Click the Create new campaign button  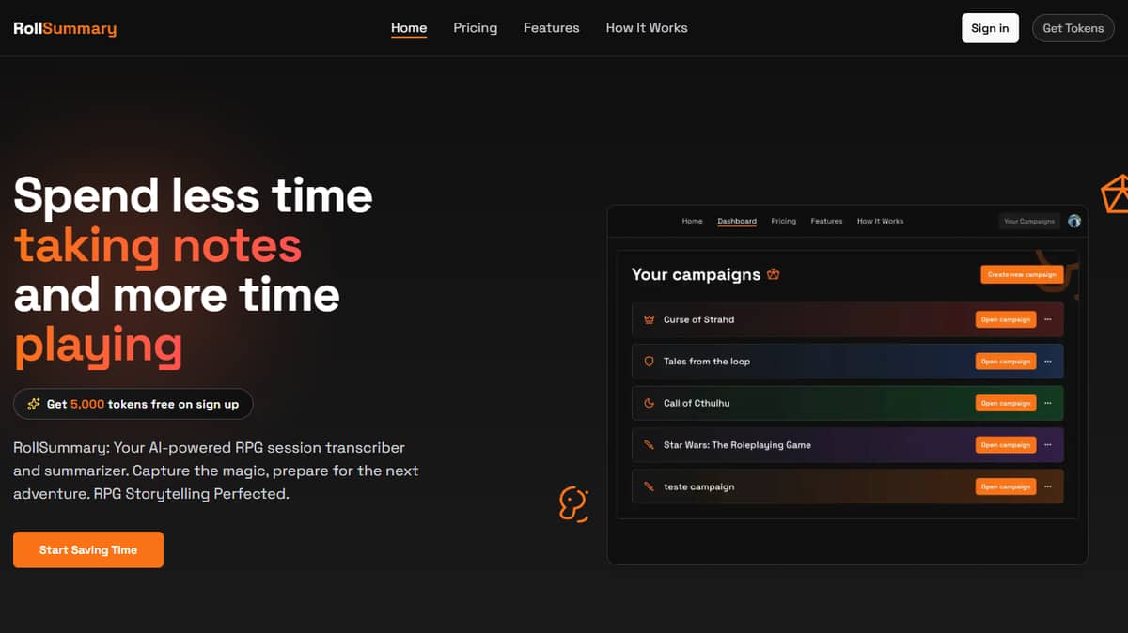point(1022,275)
